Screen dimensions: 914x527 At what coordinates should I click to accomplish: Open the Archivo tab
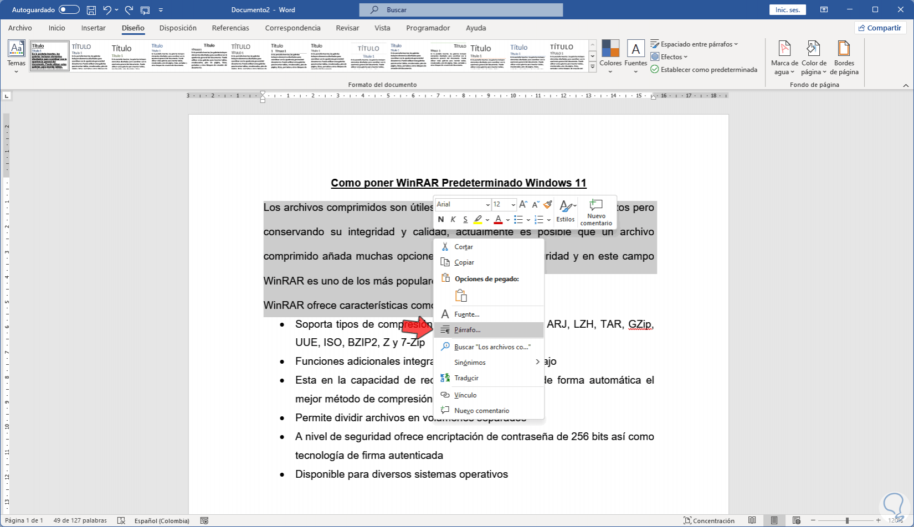click(20, 28)
